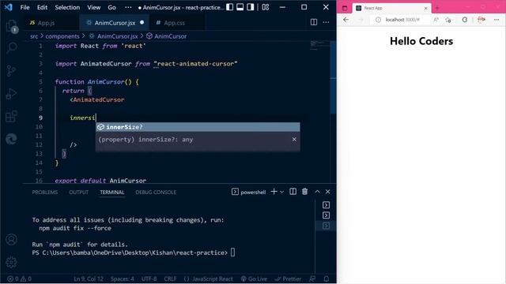The image size is (506, 284).
Task: Select the first terminal instance icon
Action: click(326, 205)
